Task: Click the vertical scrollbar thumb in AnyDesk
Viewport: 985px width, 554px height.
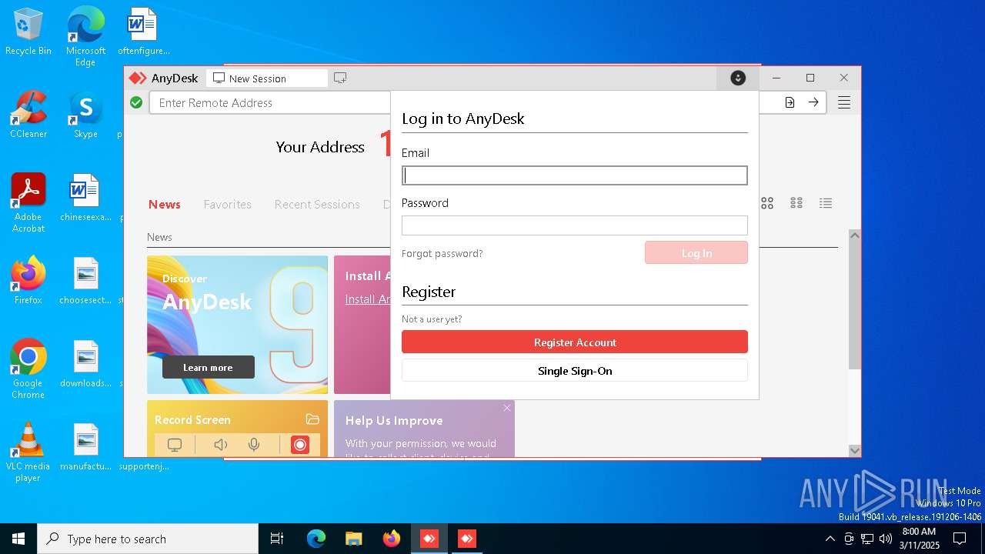Action: (854, 305)
